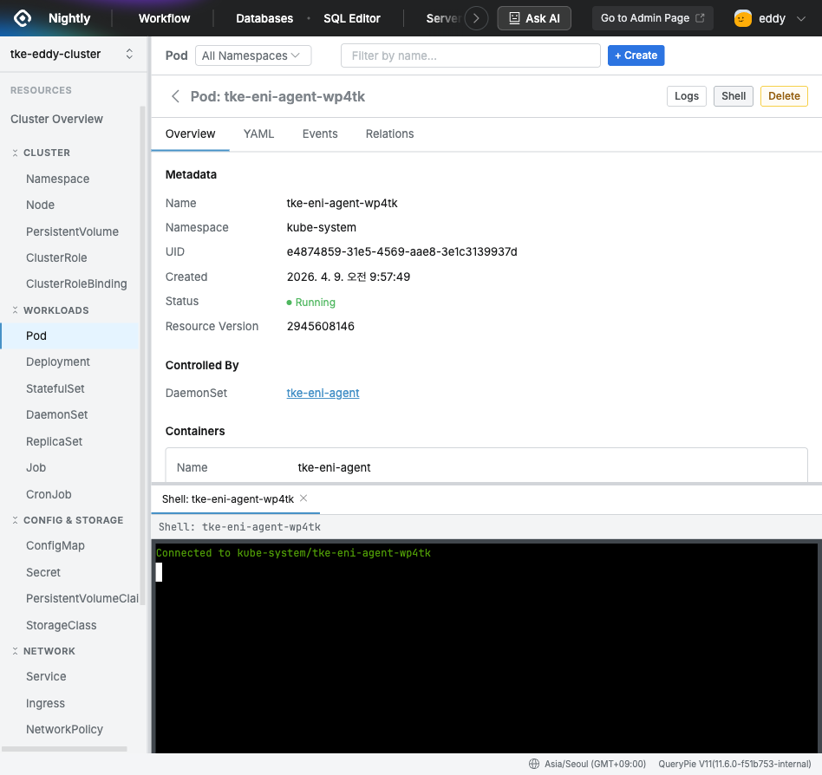This screenshot has width=822, height=775.
Task: Open Node in the sidebar
Action: tap(41, 205)
